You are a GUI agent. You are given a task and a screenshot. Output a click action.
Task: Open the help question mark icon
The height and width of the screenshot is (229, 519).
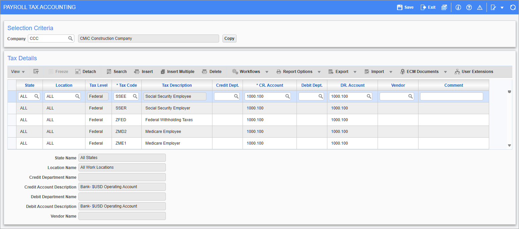[x=469, y=7]
